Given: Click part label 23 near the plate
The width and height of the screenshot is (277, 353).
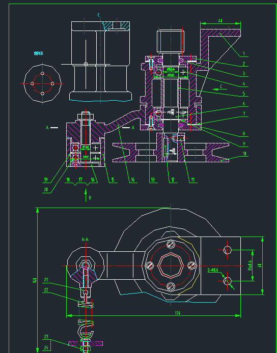Looking at the screenshot, I should click(46, 337).
